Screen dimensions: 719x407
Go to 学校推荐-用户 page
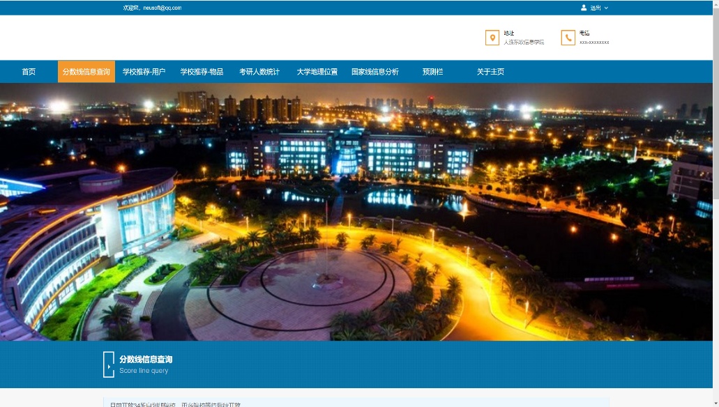(x=144, y=72)
